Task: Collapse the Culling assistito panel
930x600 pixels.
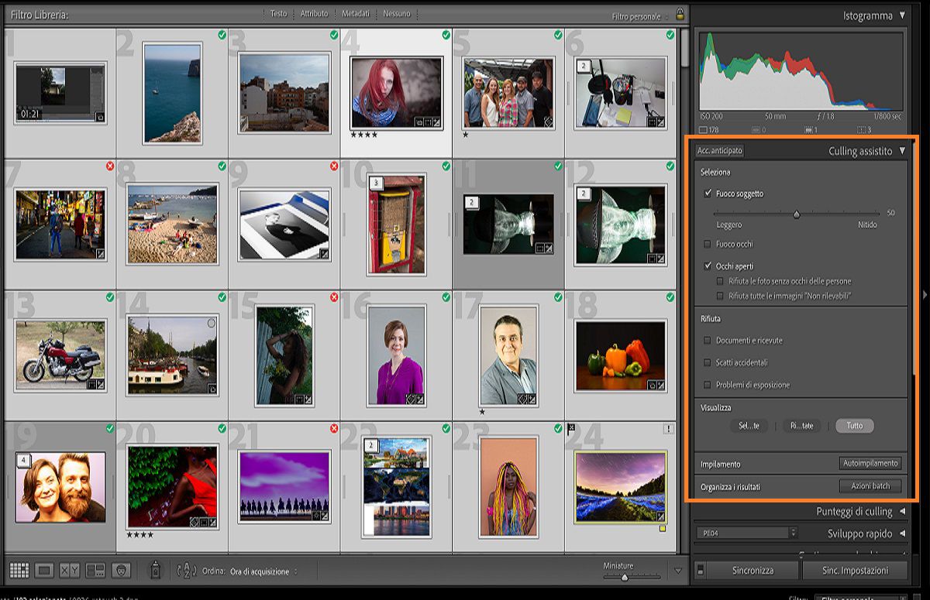Action: click(x=901, y=151)
